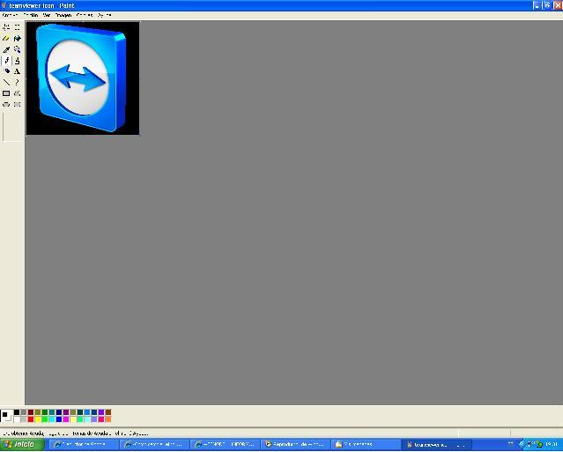The image size is (563, 452).
Task: Select the Curve tool
Action: [x=18, y=83]
